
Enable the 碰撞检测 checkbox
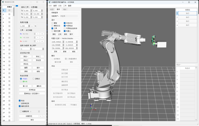[21, 111]
